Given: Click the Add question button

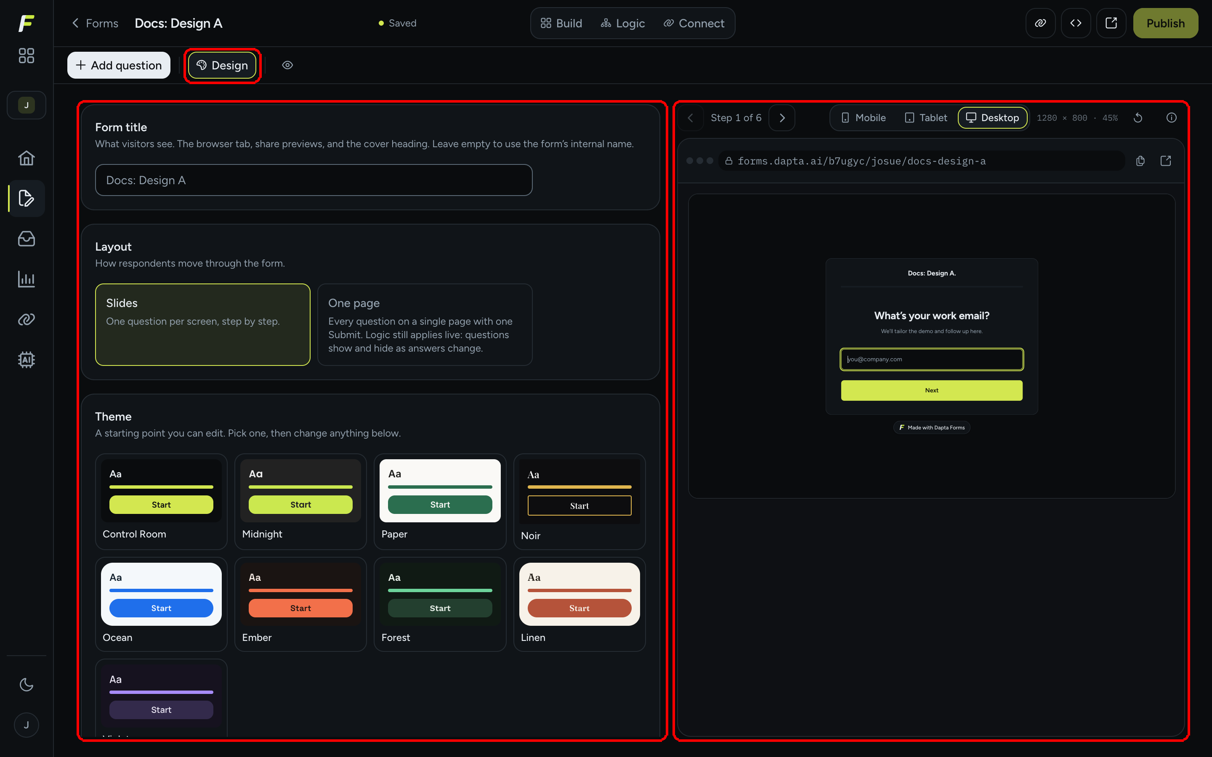Looking at the screenshot, I should (119, 65).
